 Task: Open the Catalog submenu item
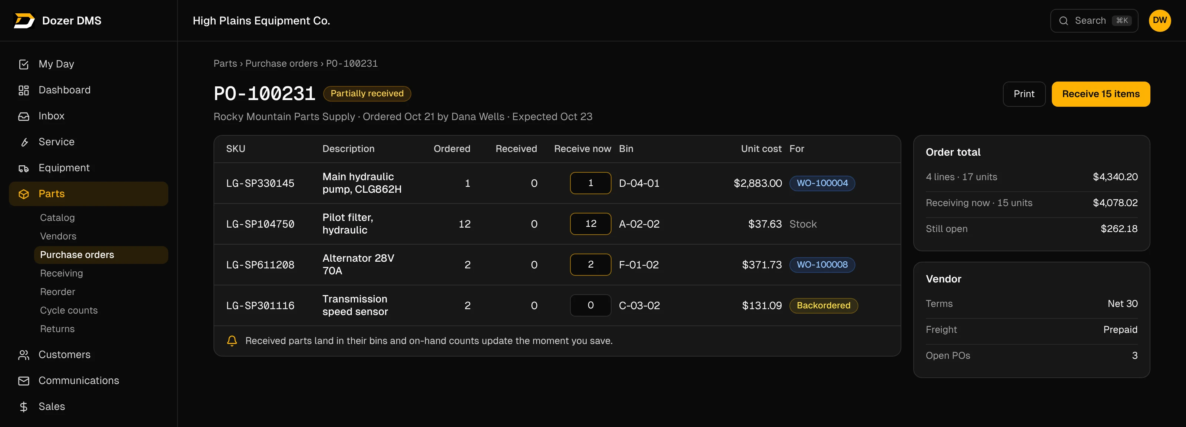[57, 218]
